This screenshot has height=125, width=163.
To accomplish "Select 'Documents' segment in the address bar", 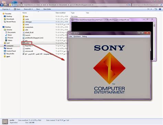I will pos(63,5).
